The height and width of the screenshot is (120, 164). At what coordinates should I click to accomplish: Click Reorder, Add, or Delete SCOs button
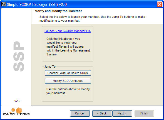(68, 73)
